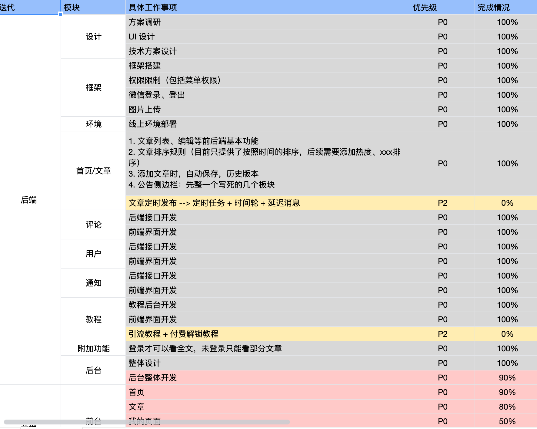Select the 完成情况 header cell

(x=505, y=7)
